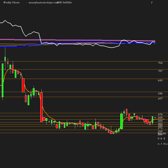Click the 'BSE 543324' symbol label
Image resolution: width=168 pixels, height=168 pixels.
[x=65, y=3]
